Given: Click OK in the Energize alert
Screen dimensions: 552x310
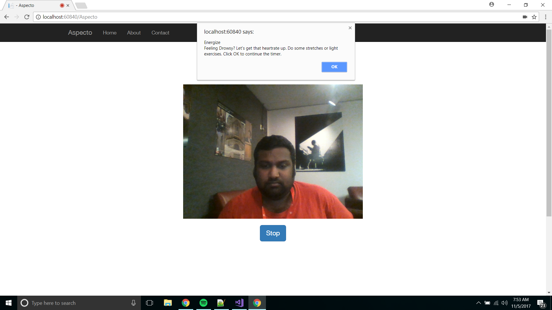Looking at the screenshot, I should (x=334, y=67).
